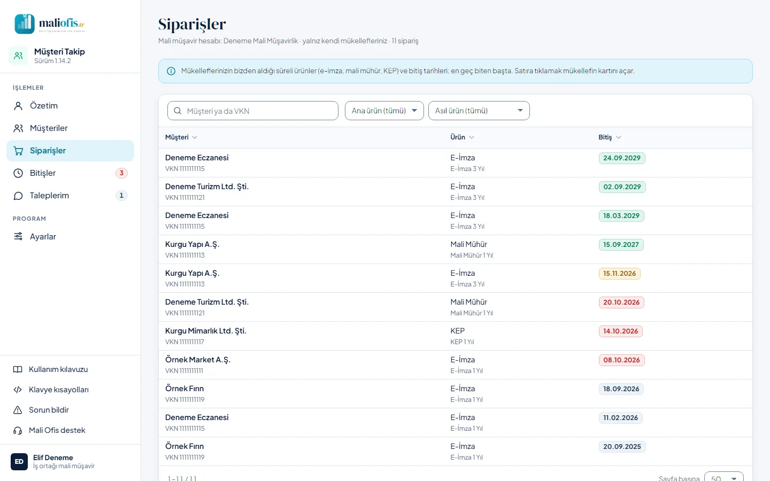Open the Asıl ürün (tümü) dropdown
The height and width of the screenshot is (481, 770).
(479, 111)
